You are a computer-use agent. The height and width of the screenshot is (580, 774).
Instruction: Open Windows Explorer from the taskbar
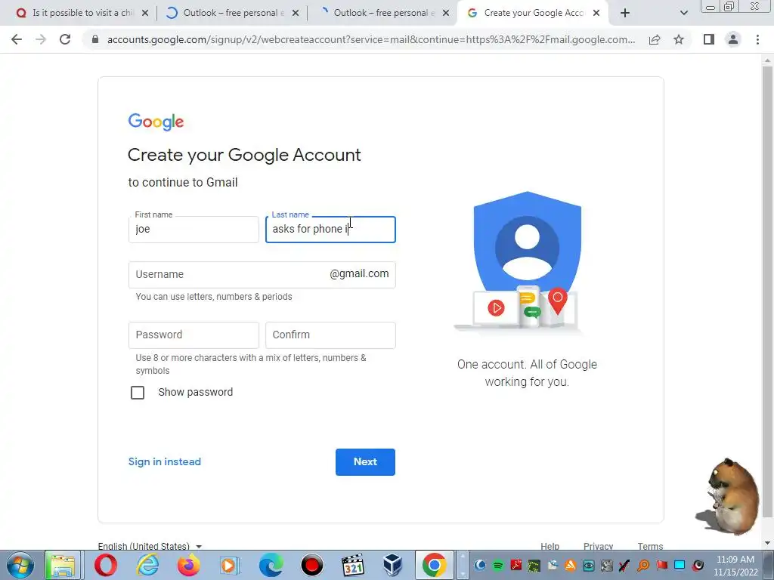click(63, 565)
